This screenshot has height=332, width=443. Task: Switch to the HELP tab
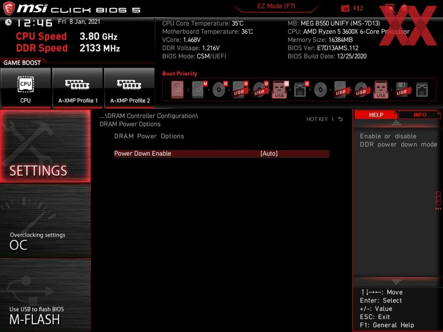[376, 115]
